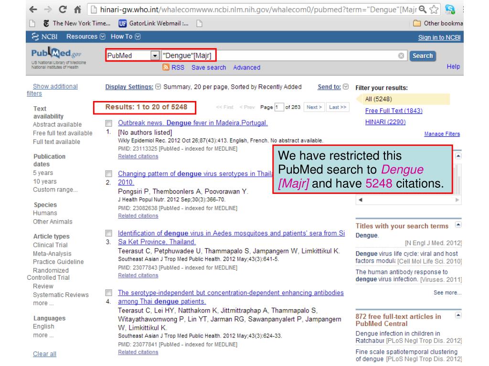Filter species to Humans

click(x=45, y=213)
